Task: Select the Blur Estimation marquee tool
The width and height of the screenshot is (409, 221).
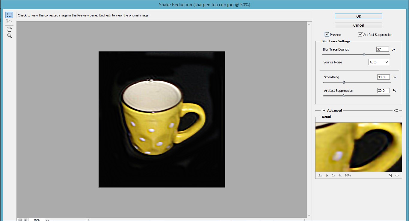Action: 9,15
